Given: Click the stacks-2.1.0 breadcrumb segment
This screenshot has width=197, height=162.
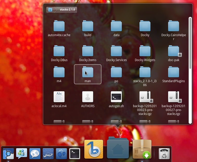Looking at the screenshot, I should coord(67,10).
